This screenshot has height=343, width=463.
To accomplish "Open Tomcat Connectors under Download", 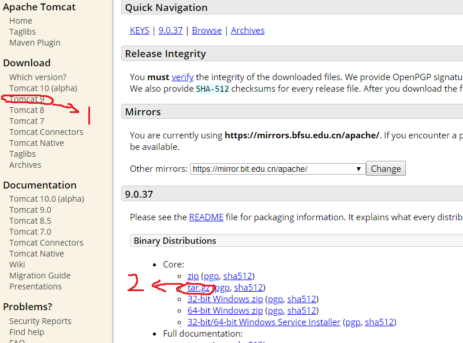I will [x=46, y=132].
